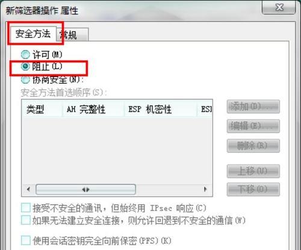Click the 添加(D) button
Image resolution: width=301 pixels, height=250 pixels.
pos(253,107)
